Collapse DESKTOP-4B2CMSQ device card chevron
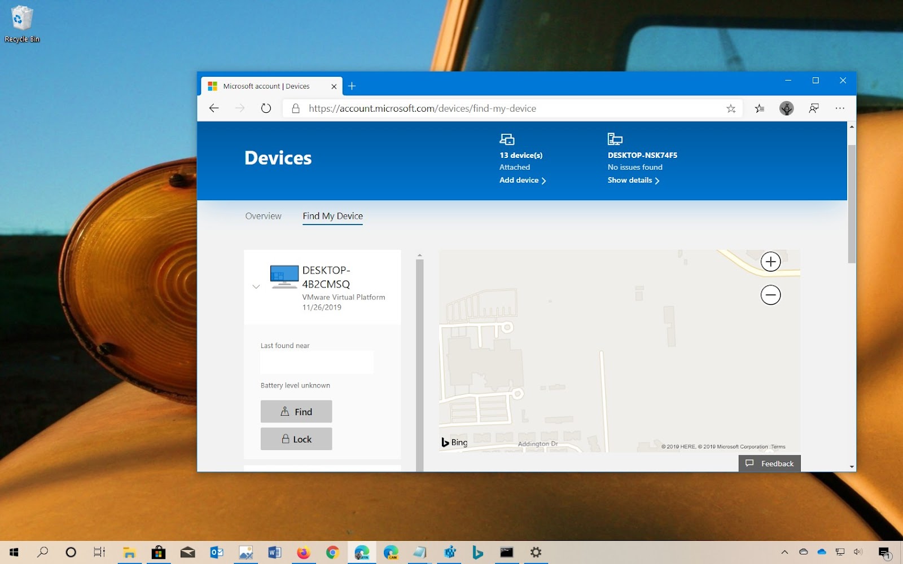Screen dimensions: 903x564 [x=256, y=287]
